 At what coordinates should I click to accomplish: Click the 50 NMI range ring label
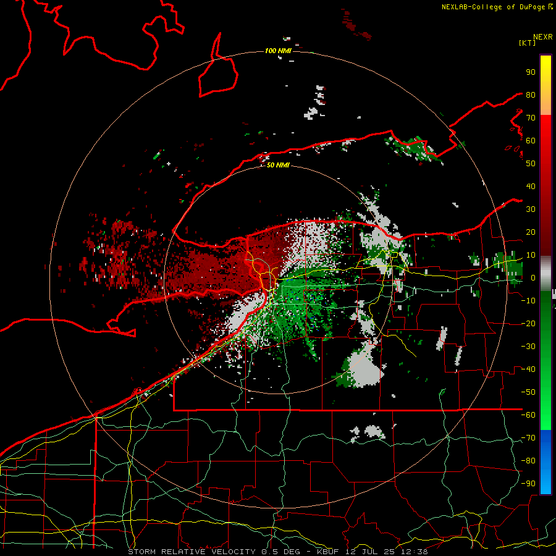pos(278,165)
